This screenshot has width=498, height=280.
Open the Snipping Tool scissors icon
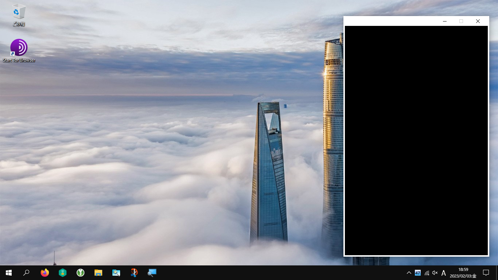click(134, 273)
